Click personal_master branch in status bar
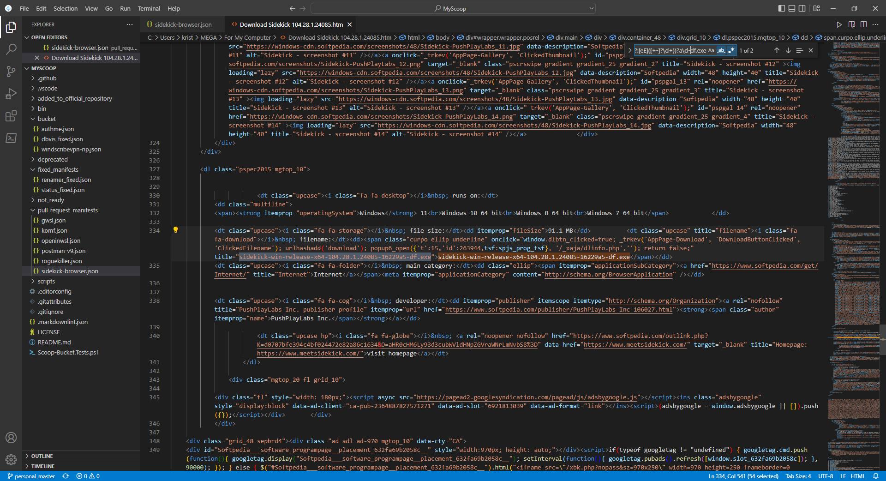This screenshot has height=481, width=886. click(31, 476)
